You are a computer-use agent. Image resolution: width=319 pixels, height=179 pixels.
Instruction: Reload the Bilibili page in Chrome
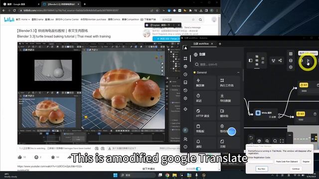tap(14, 10)
